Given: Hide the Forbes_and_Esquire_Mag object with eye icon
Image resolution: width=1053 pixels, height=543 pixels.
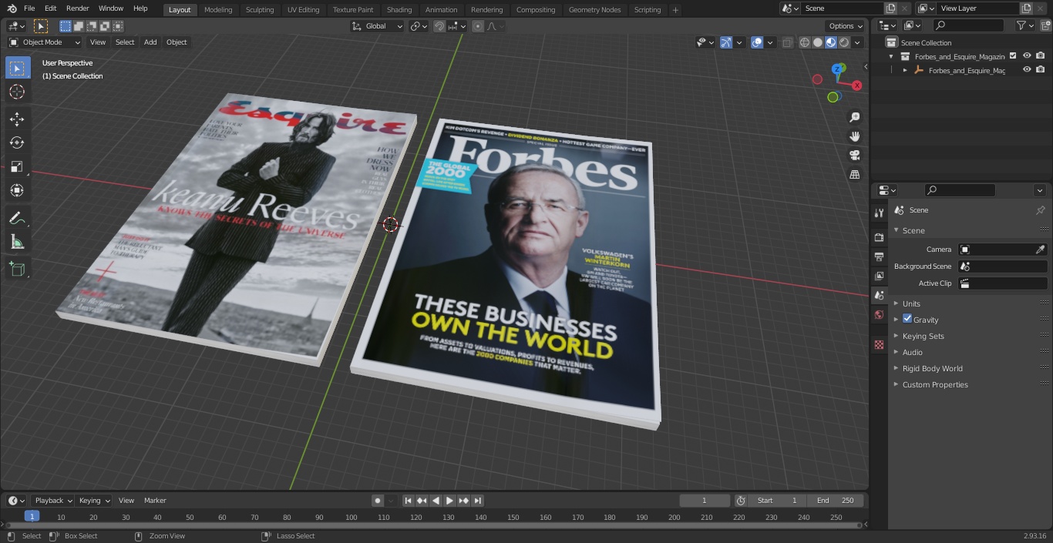Looking at the screenshot, I should (x=1027, y=70).
